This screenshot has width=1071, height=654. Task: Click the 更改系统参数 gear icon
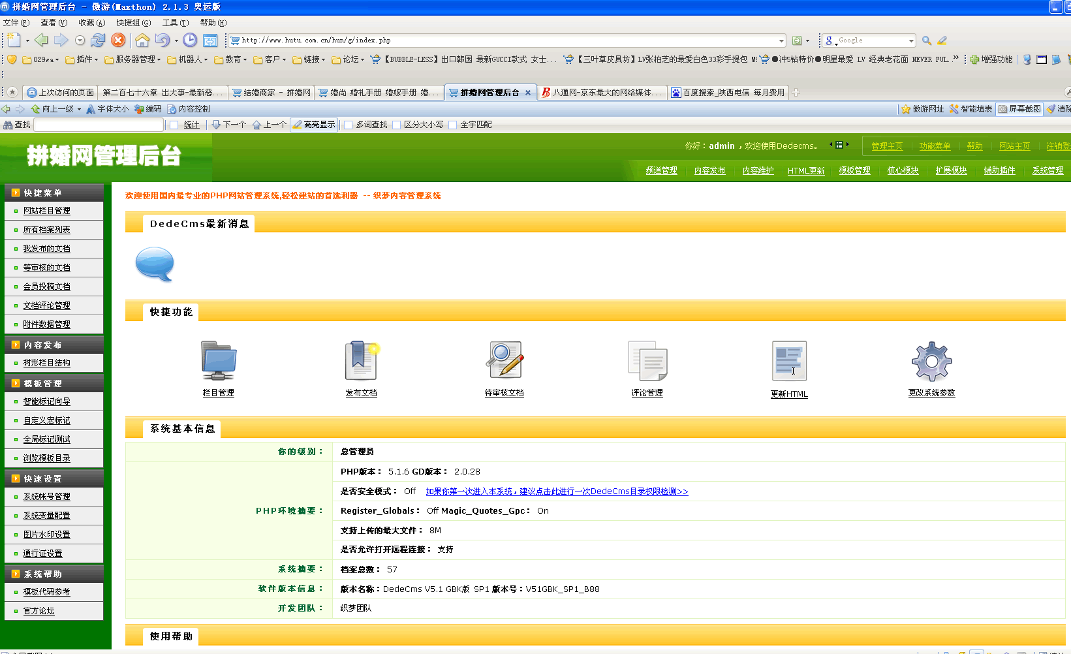(x=932, y=361)
